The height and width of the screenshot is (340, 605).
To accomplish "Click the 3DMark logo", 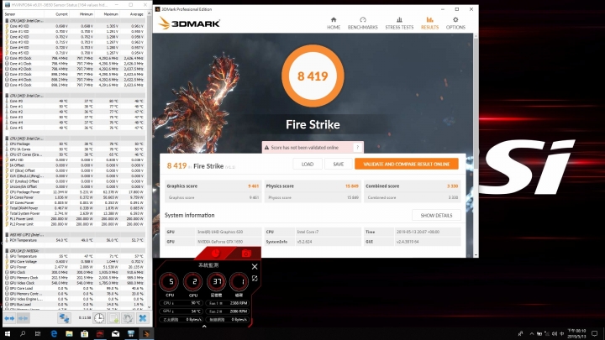I will pos(189,24).
